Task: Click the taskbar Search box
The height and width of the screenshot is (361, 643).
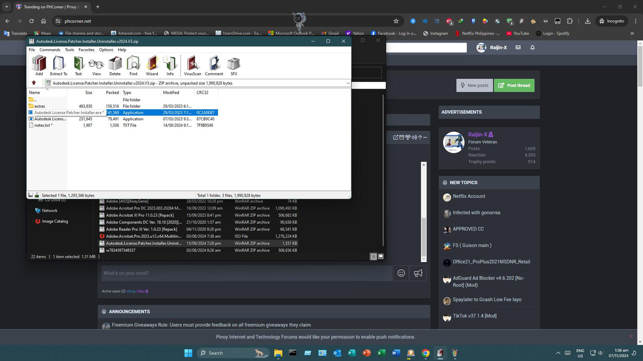Action: (232, 353)
